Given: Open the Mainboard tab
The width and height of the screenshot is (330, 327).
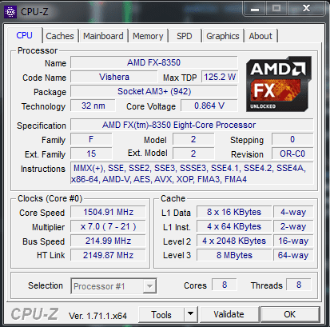Looking at the screenshot, I should pos(103,36).
